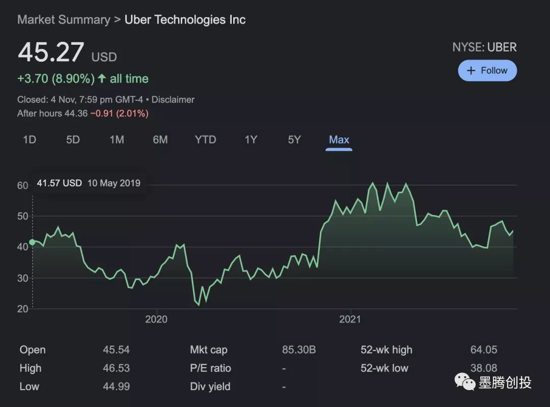
Task: Click the green chart start-point marker
Action: [x=32, y=242]
